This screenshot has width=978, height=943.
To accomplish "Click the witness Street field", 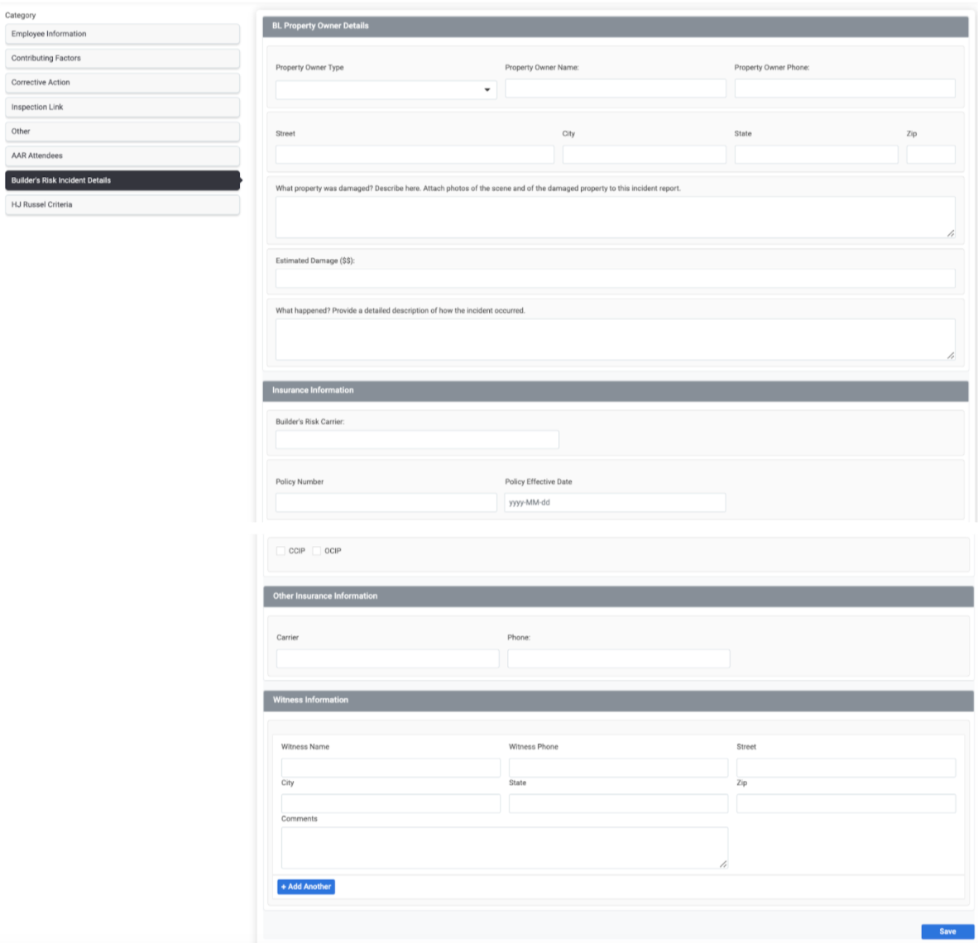I will [846, 768].
